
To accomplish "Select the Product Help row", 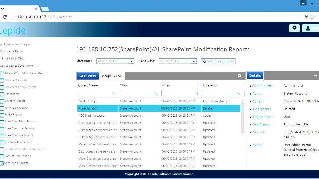I will tap(159, 101).
